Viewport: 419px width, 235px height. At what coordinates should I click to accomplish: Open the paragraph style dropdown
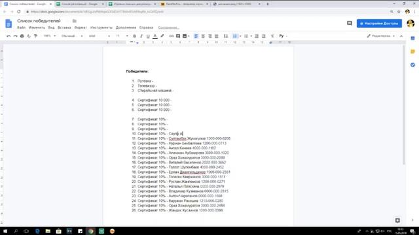point(71,36)
